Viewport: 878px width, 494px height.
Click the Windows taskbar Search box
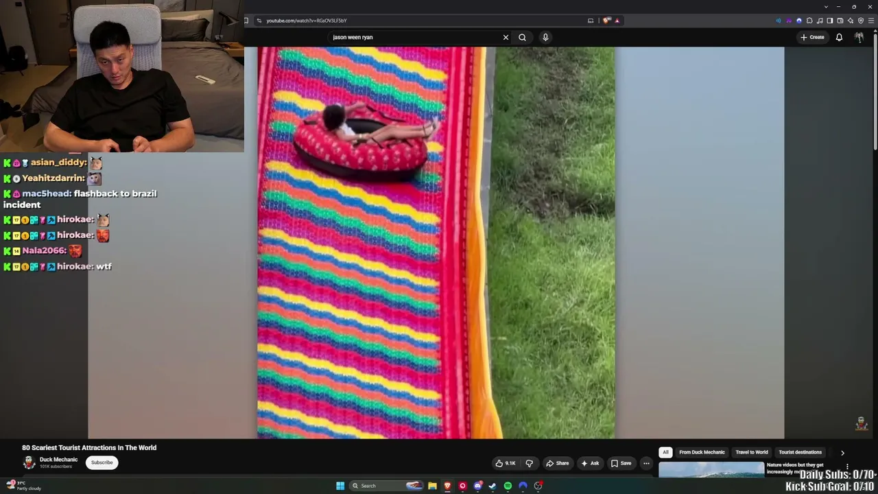(386, 486)
